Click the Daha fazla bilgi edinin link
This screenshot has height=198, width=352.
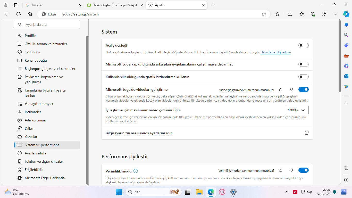point(276,52)
